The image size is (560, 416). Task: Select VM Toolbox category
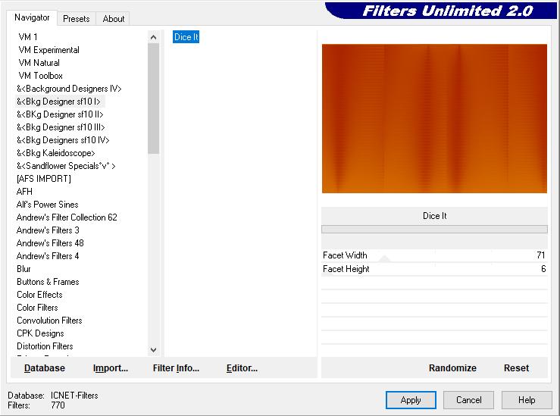[x=40, y=75]
